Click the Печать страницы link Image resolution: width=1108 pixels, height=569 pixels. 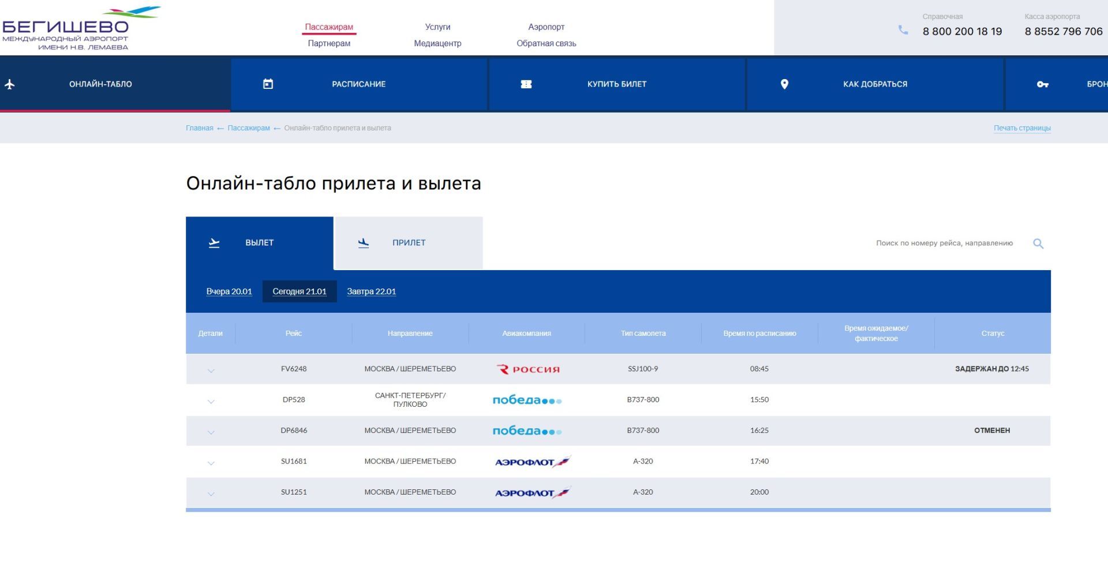[x=1021, y=128]
